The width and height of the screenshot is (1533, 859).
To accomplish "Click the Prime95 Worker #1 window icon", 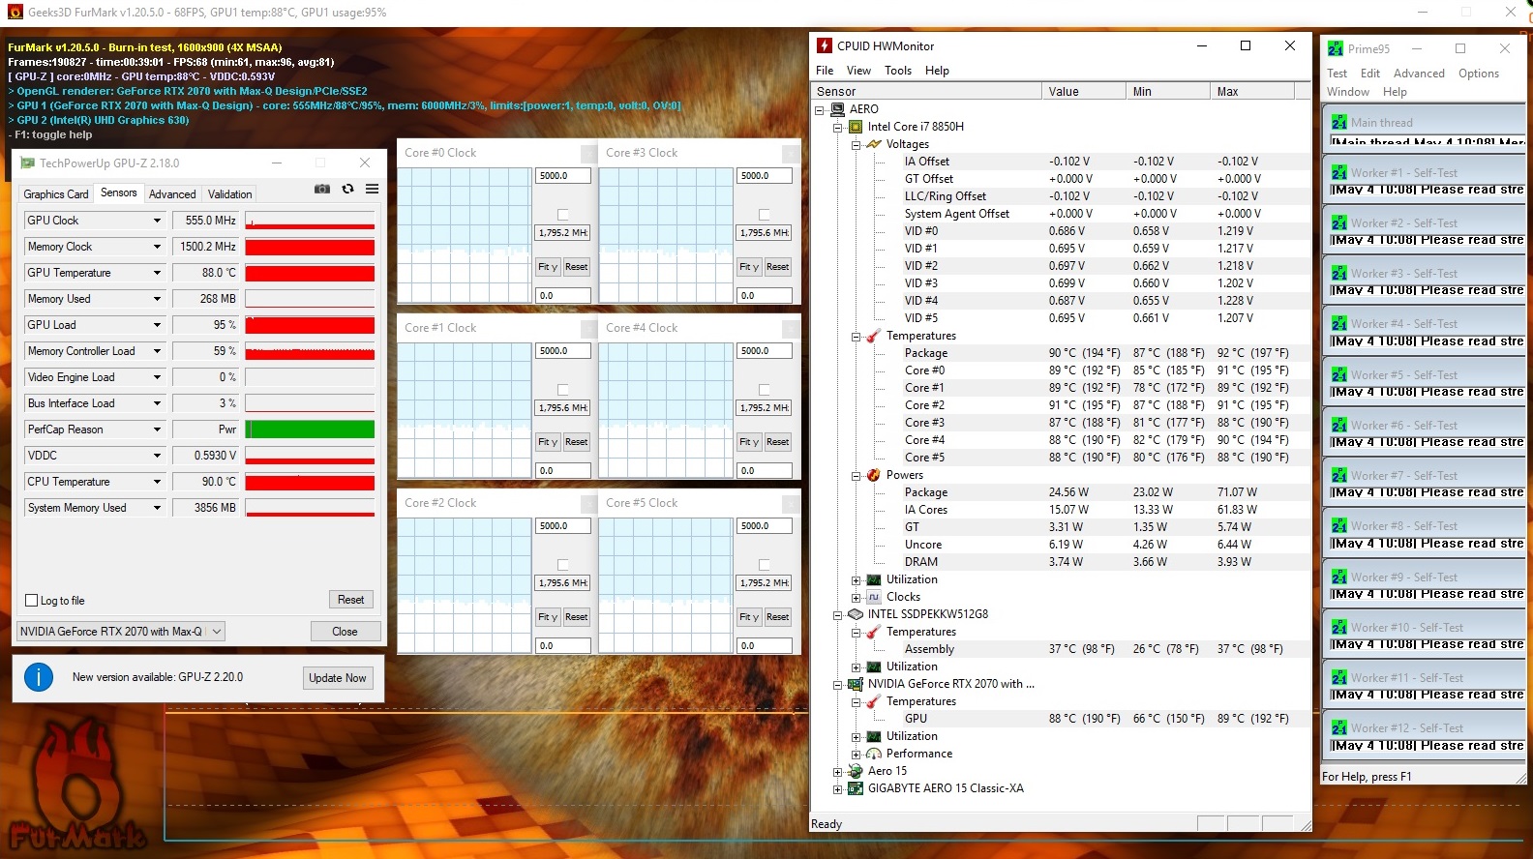I will pos(1339,173).
